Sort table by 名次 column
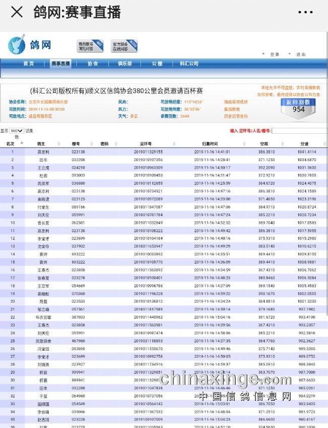This screenshot has width=328, height=428. 11,144
